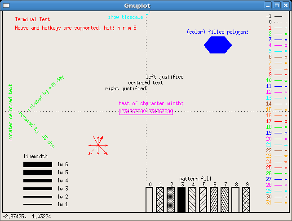Click pattern fill box 1 crosshatch

click(160, 200)
